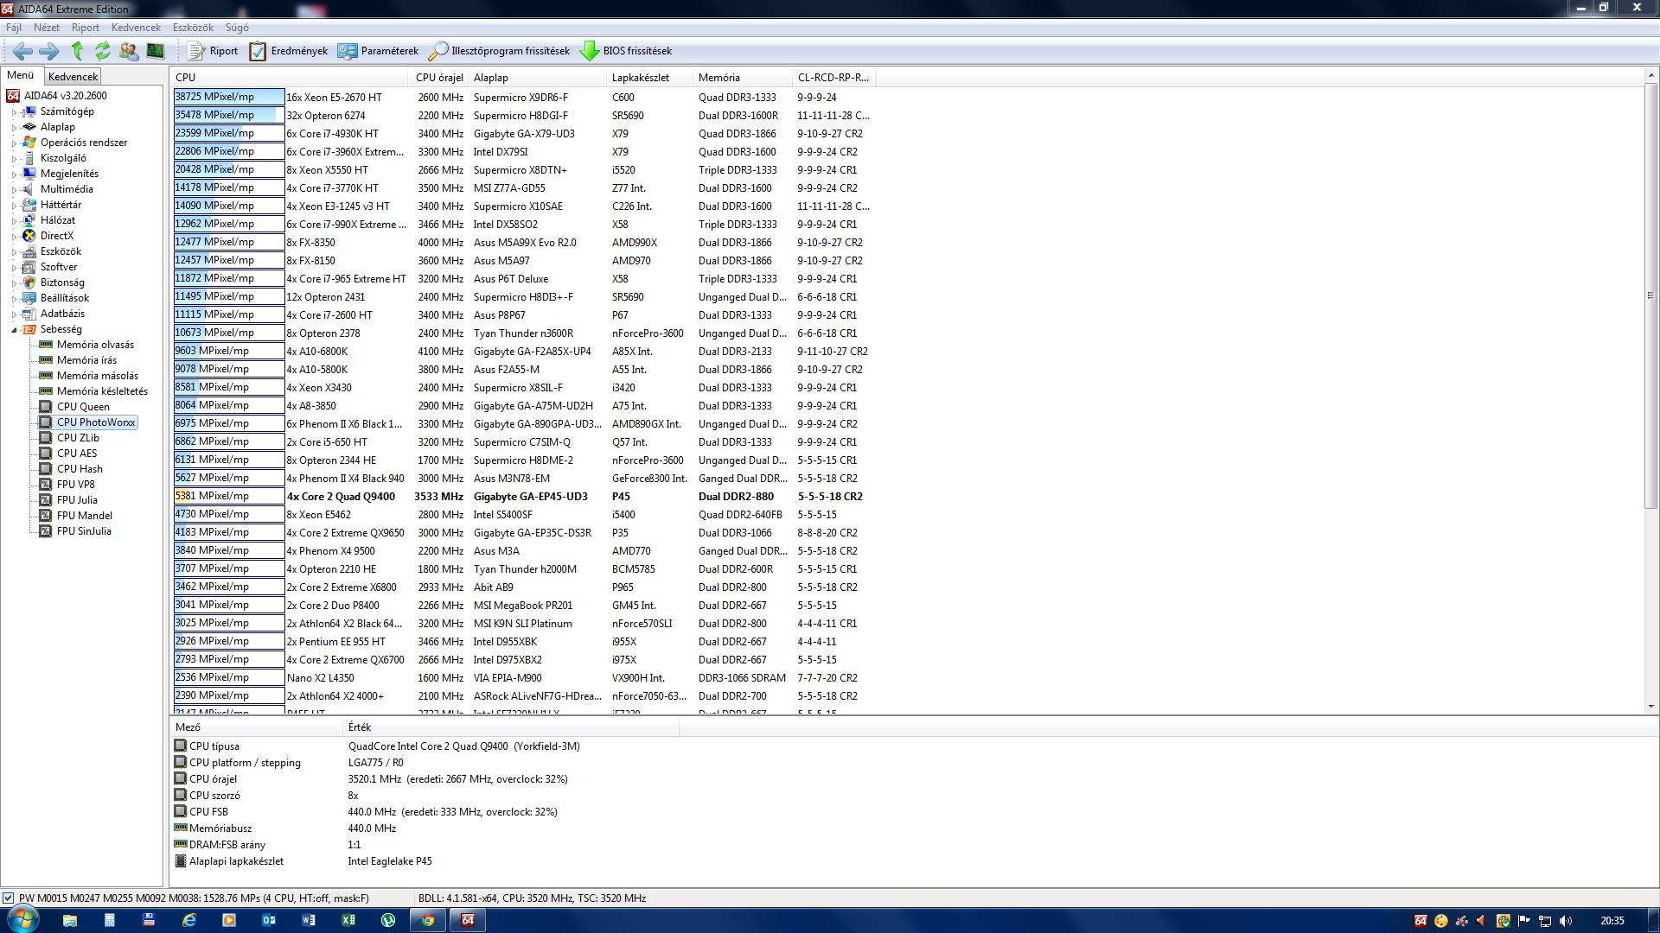Open Excel from the taskbar
The image size is (1660, 933).
[x=348, y=920]
